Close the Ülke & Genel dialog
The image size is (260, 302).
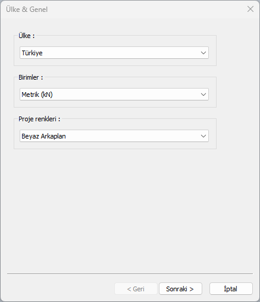[x=250, y=9]
